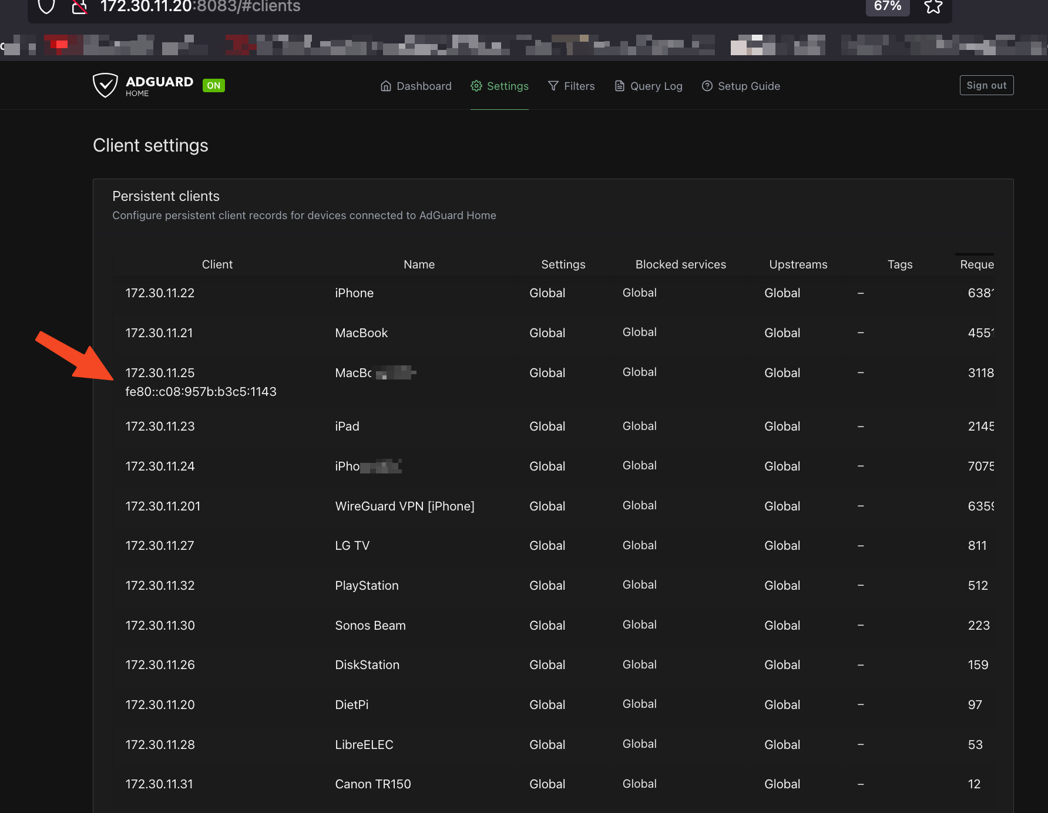1048x813 pixels.
Task: Click the Canon TR150 client name
Action: [x=373, y=784]
